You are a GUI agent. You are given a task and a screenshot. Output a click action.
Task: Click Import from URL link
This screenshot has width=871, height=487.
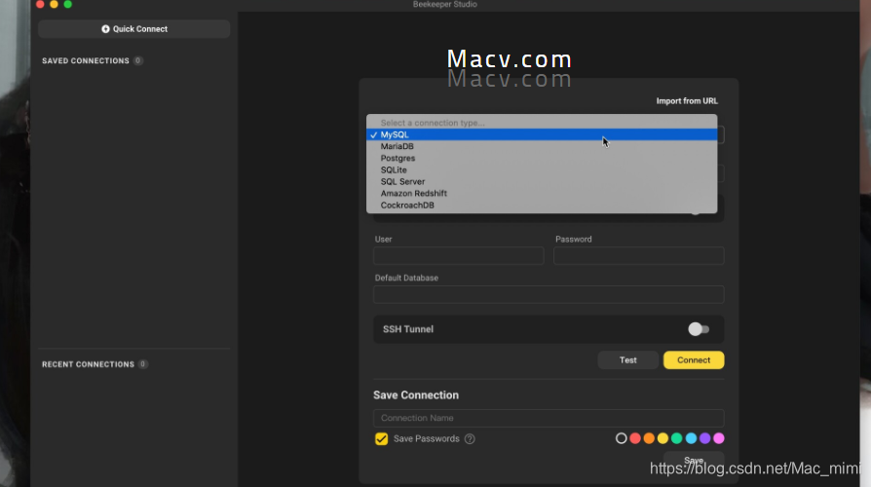[687, 101]
